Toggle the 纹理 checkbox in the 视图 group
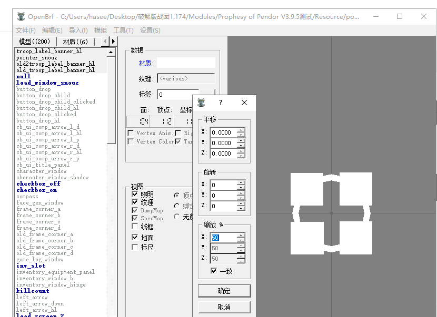The image size is (437, 317). tap(135, 202)
